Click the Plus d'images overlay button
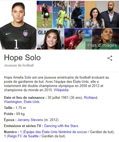 pyautogui.click(x=102, y=45)
